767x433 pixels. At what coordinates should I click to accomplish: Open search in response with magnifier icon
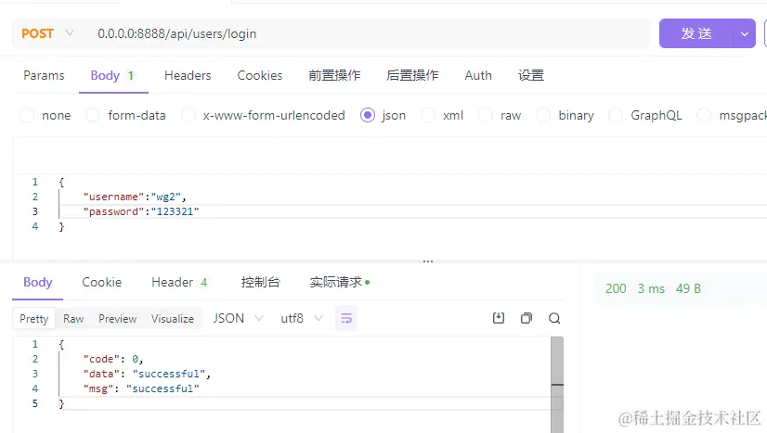point(554,318)
